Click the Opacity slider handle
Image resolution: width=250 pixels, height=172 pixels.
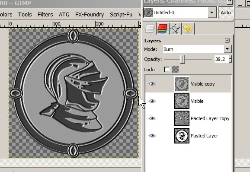pos(183,59)
